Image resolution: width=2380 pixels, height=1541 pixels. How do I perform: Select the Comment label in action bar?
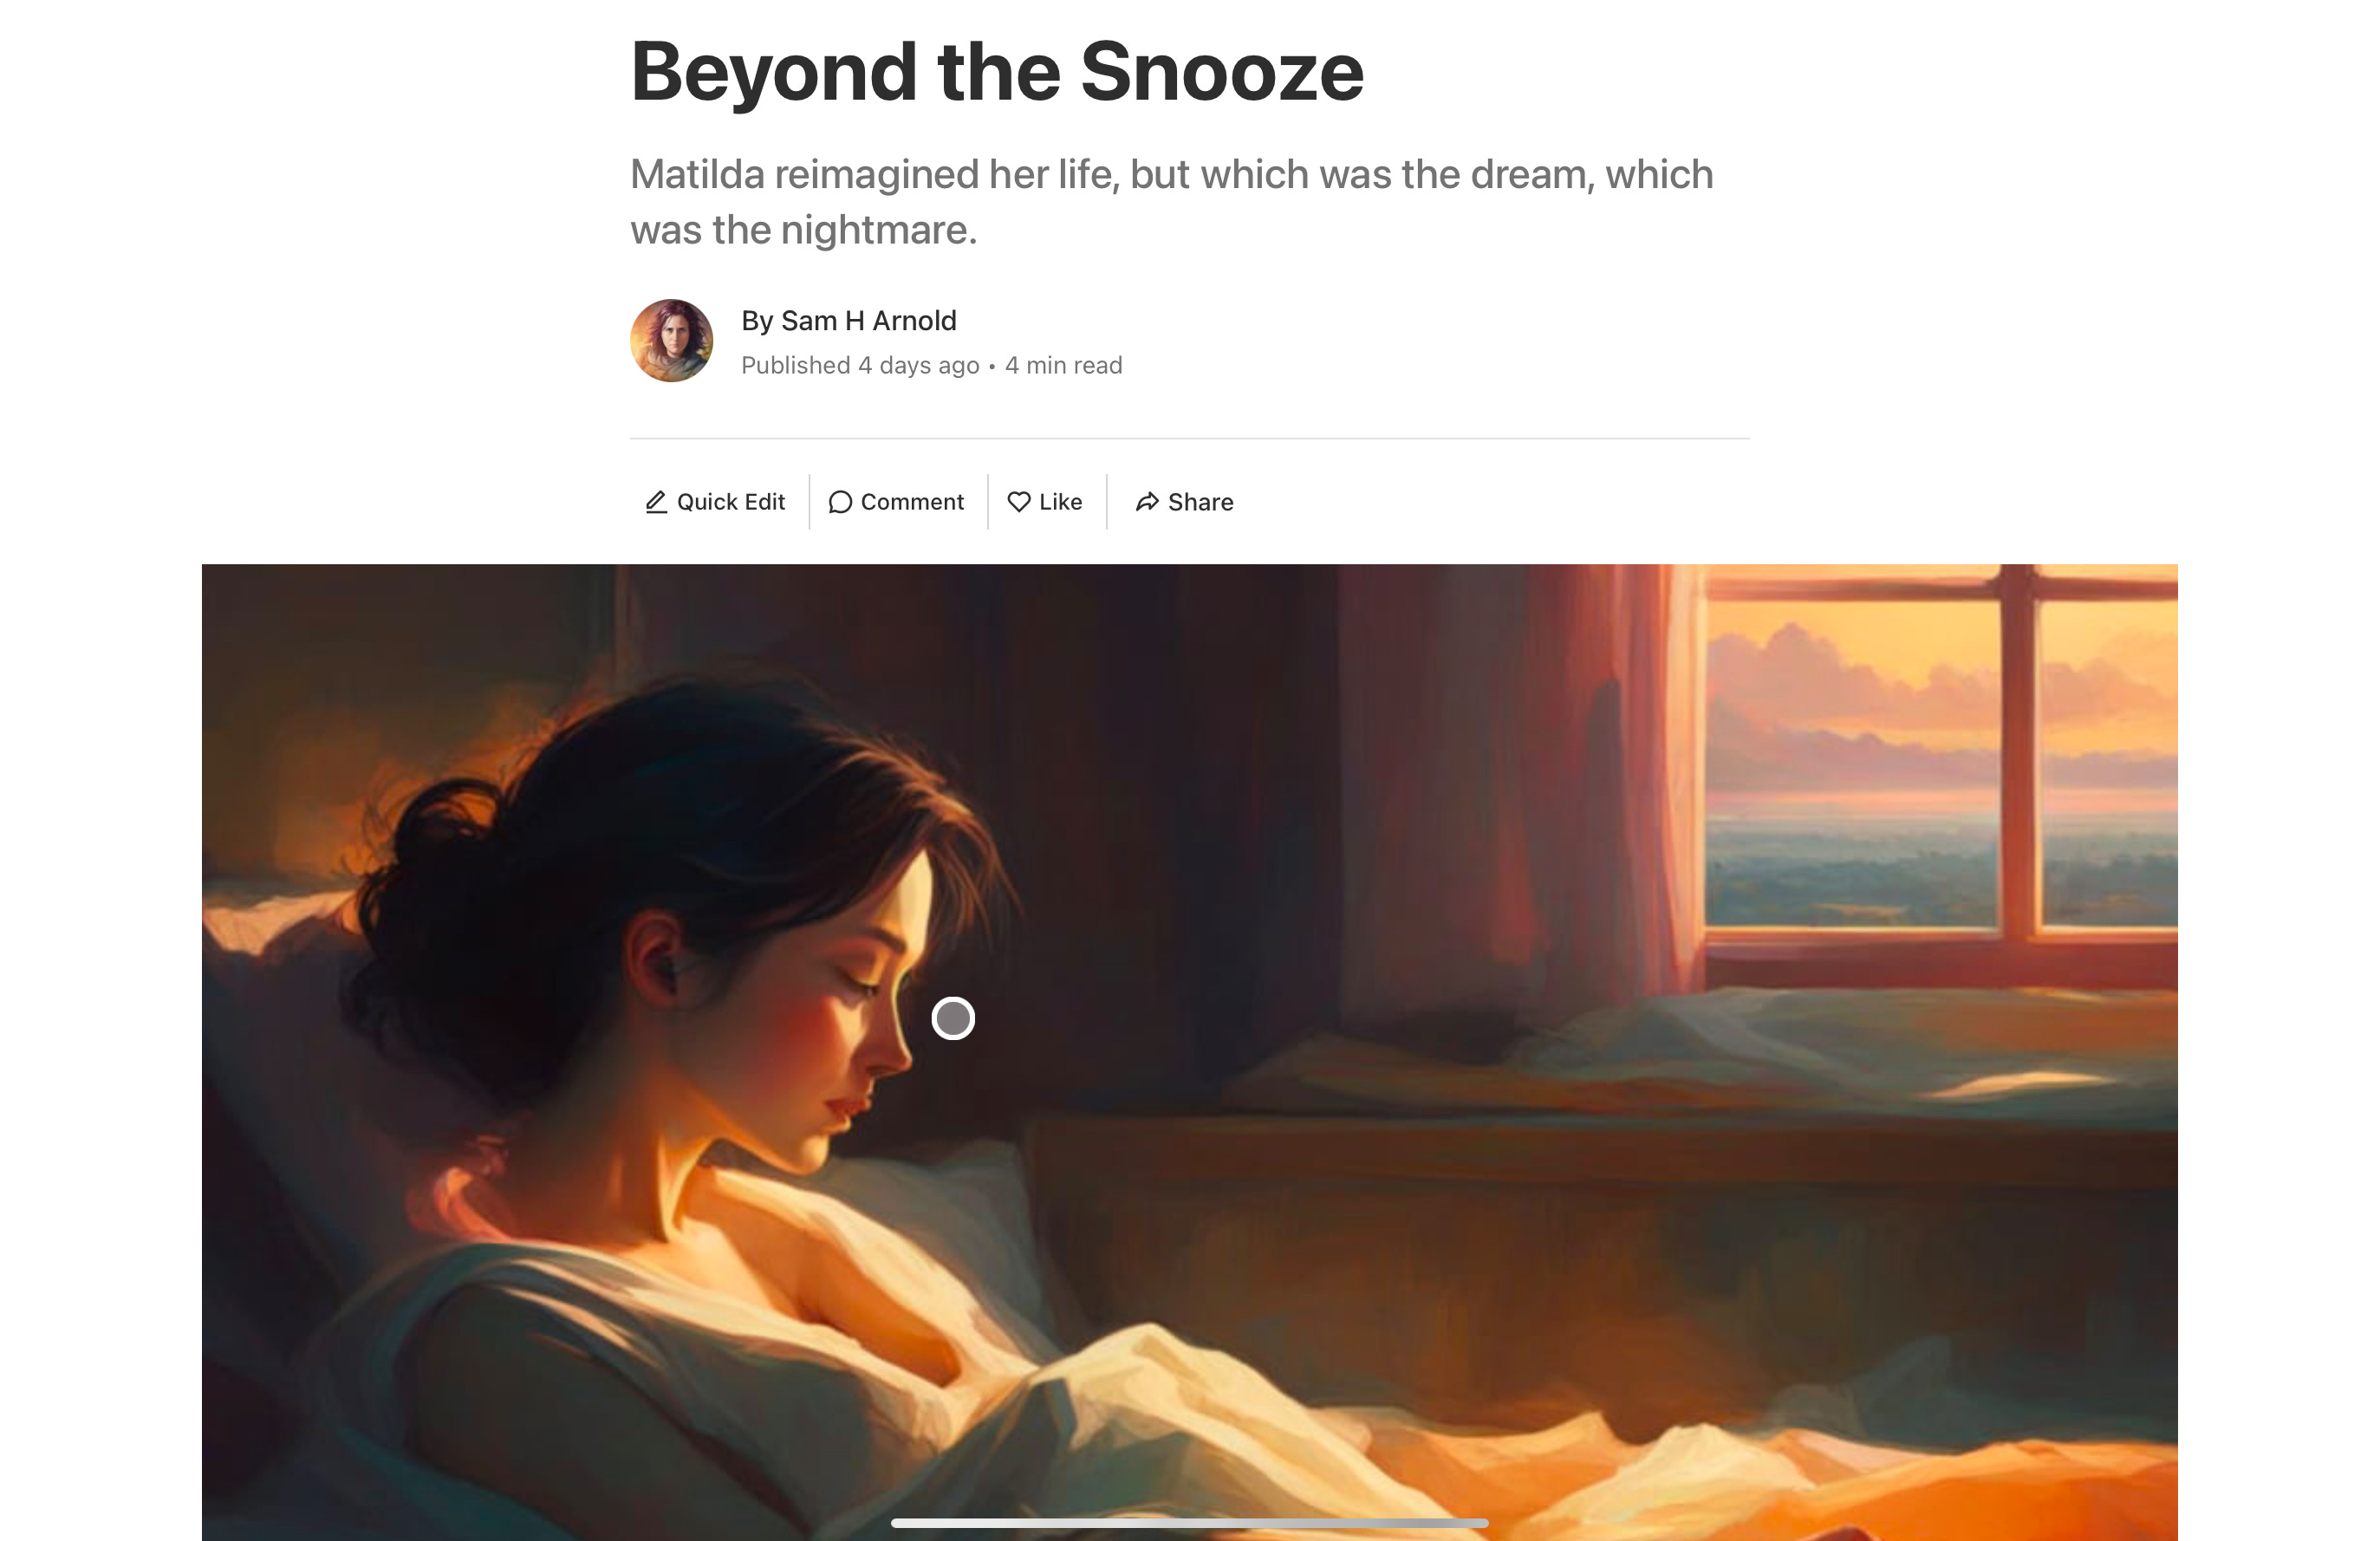point(912,502)
